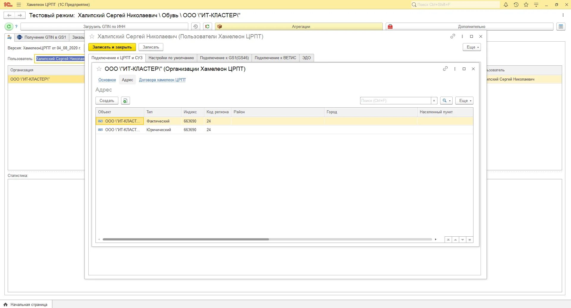The width and height of the screenshot is (571, 308).
Task: Expand Еще menu in user form
Action: (x=472, y=47)
